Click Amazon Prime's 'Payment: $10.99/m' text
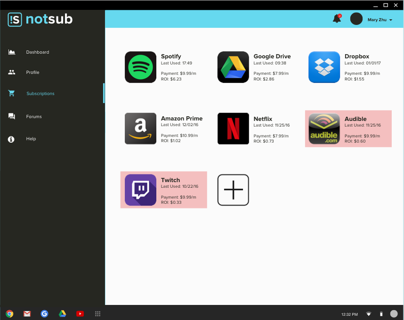The image size is (404, 320). tap(179, 136)
